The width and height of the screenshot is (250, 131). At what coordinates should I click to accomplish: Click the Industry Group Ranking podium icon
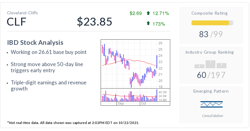210,64
